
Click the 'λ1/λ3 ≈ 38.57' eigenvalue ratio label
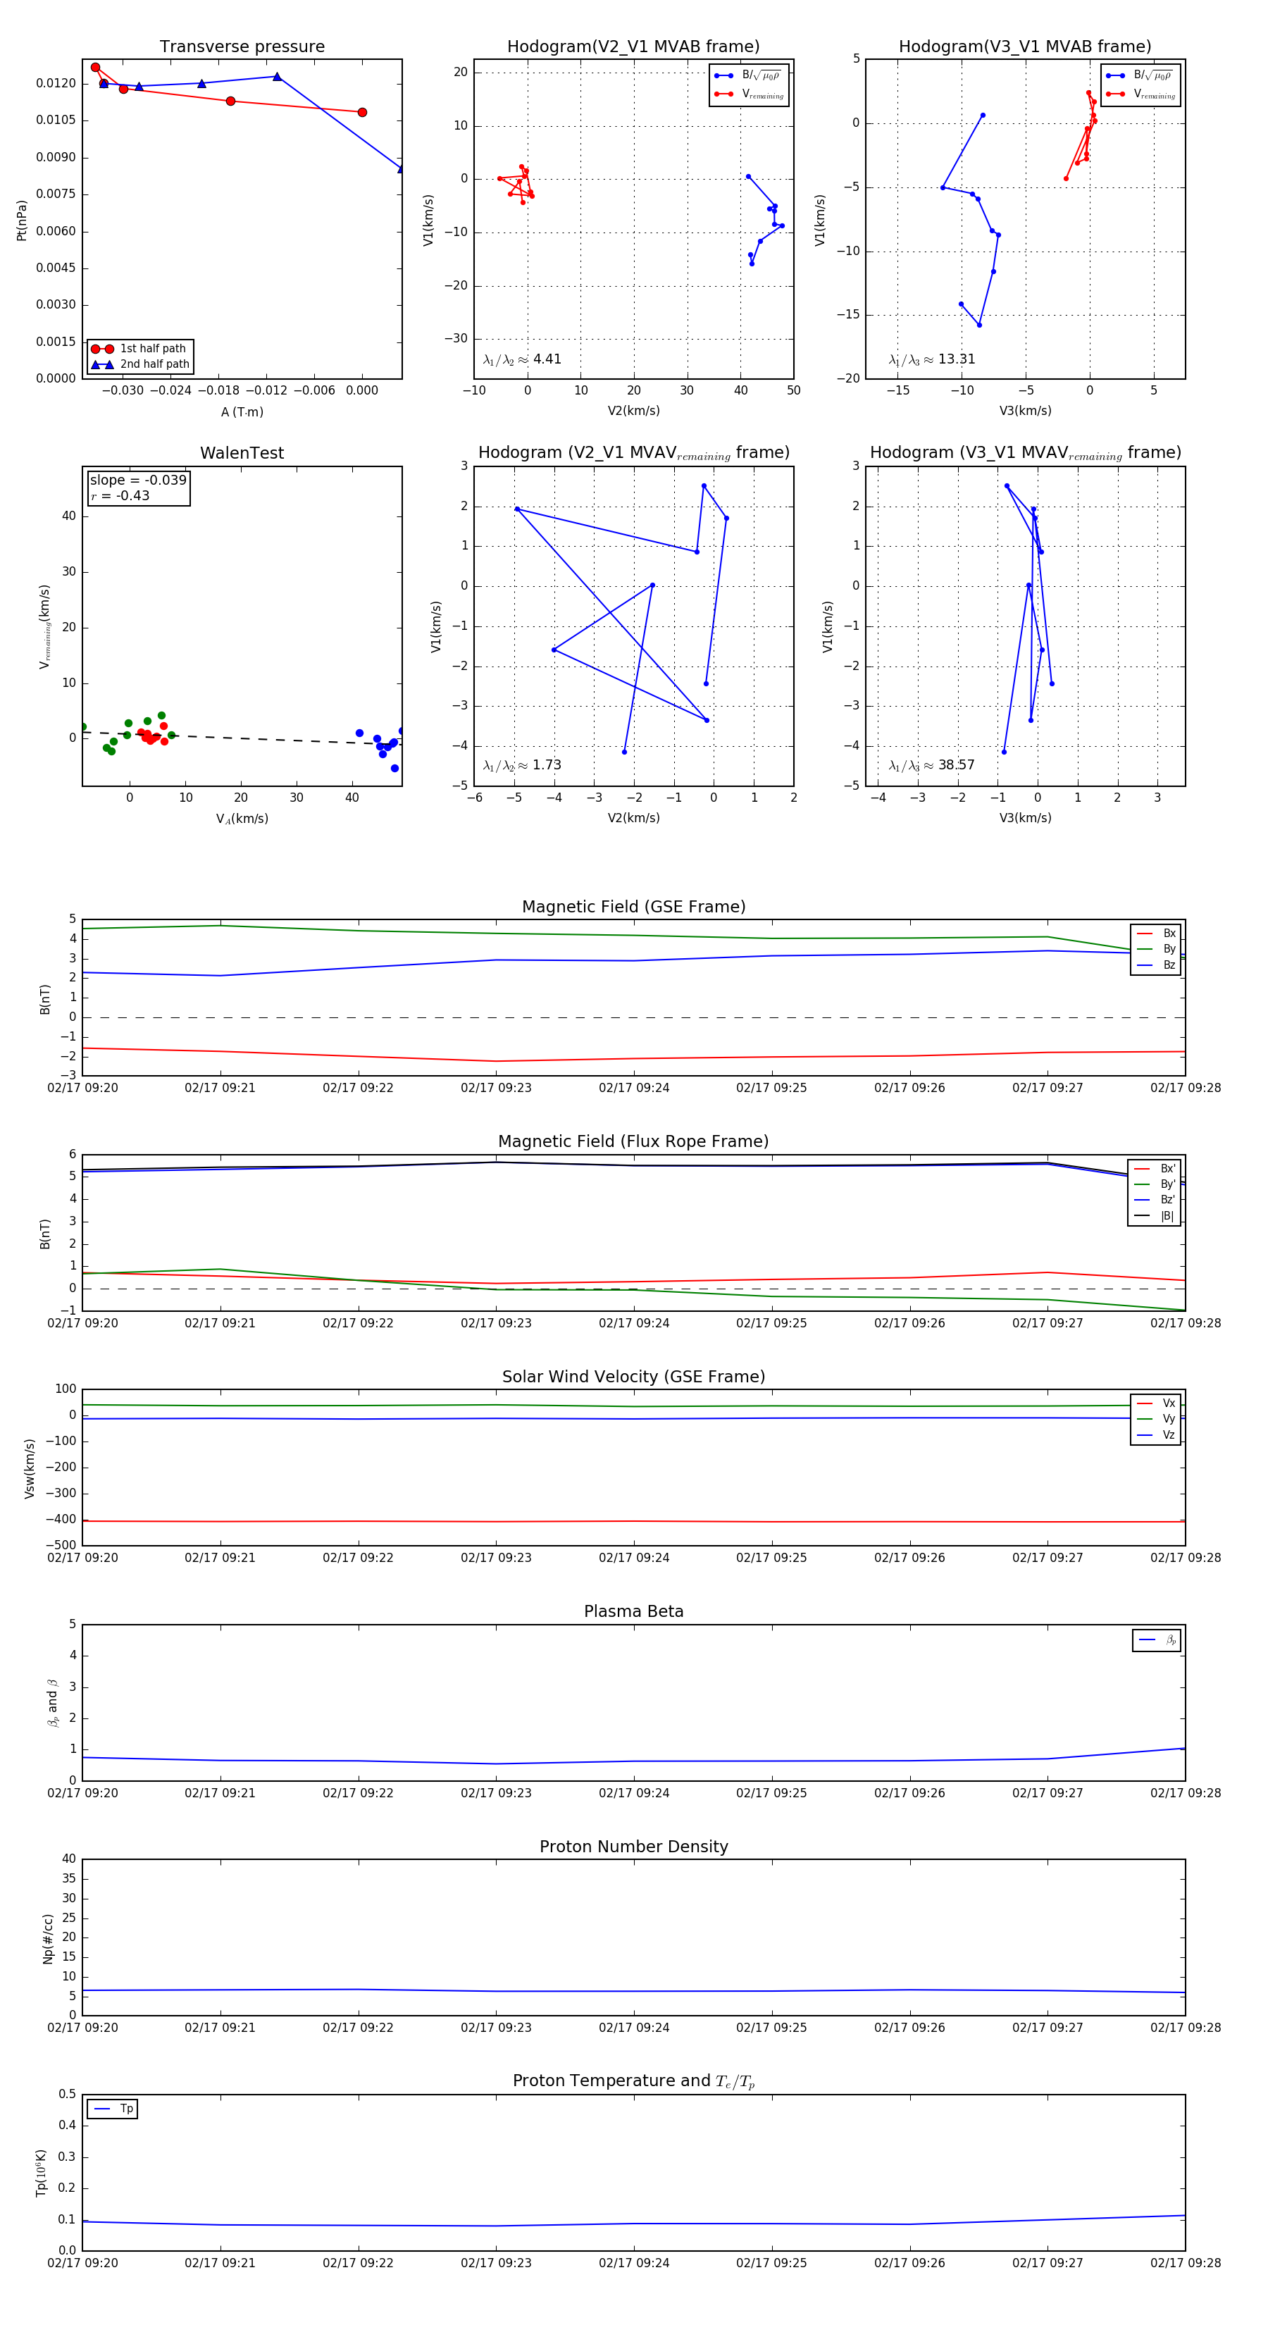coord(932,765)
